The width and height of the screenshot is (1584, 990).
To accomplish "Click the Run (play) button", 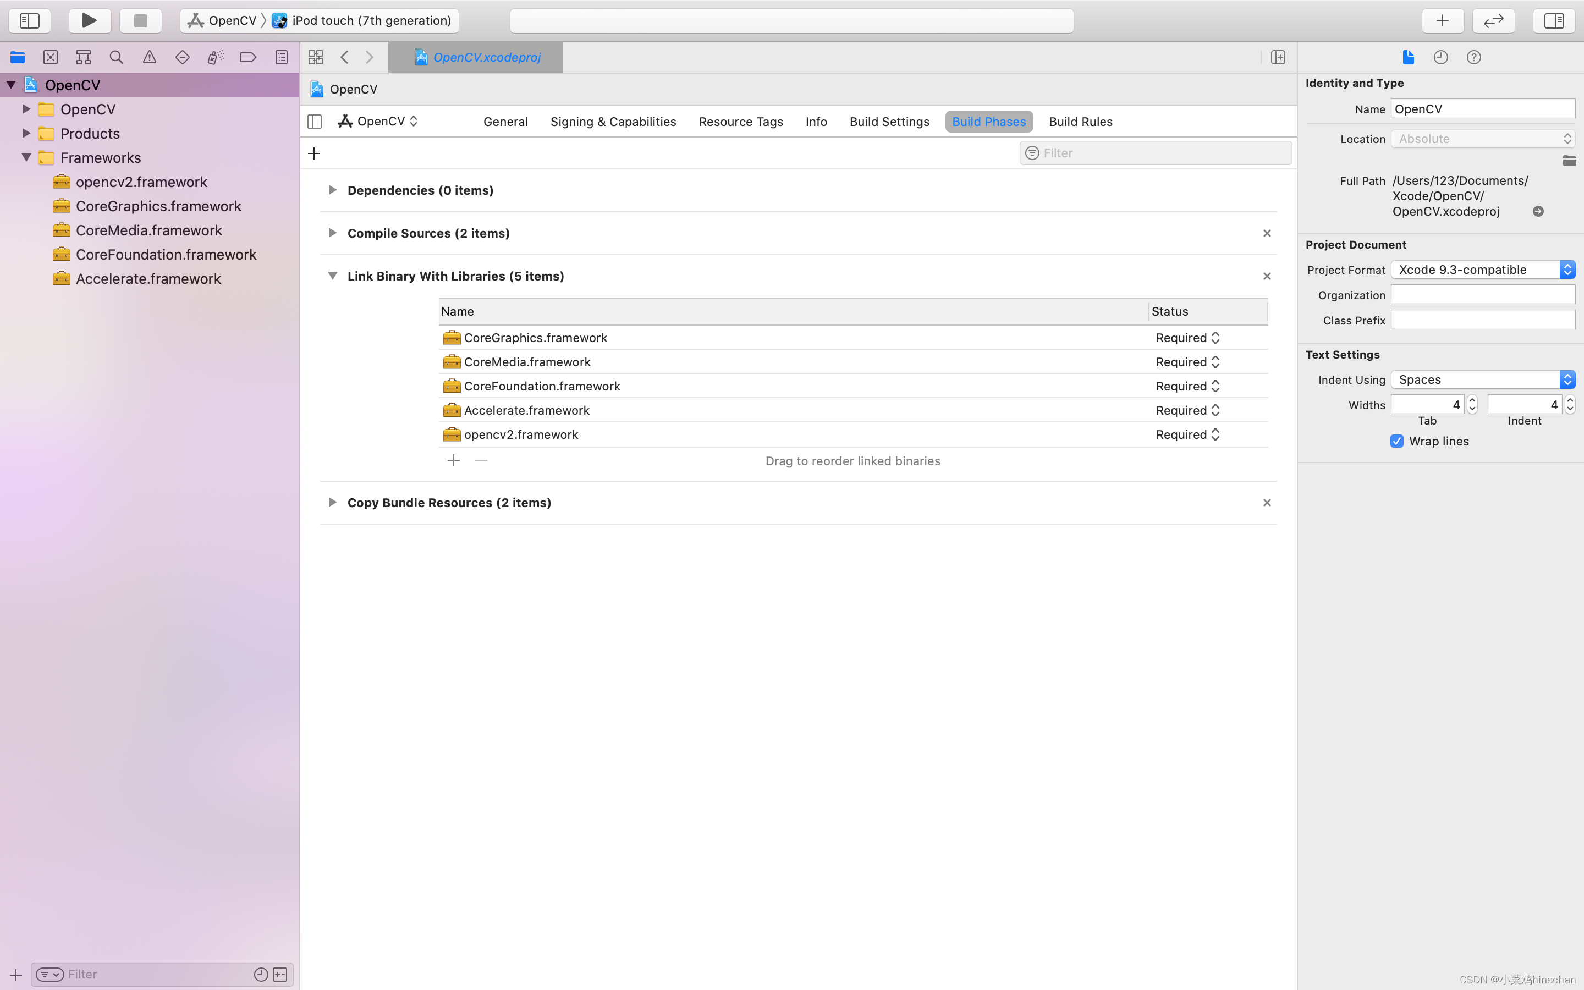I will point(89,20).
